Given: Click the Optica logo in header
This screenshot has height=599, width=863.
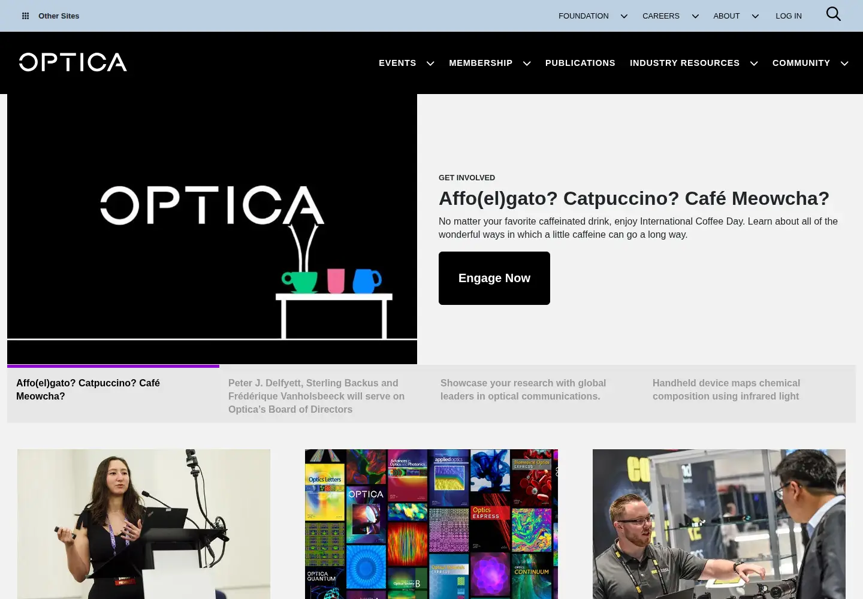Looking at the screenshot, I should point(73,62).
